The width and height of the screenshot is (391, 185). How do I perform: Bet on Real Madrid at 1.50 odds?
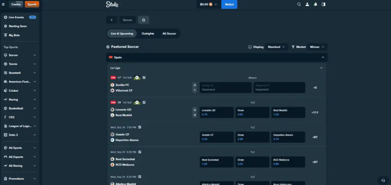coord(288,112)
